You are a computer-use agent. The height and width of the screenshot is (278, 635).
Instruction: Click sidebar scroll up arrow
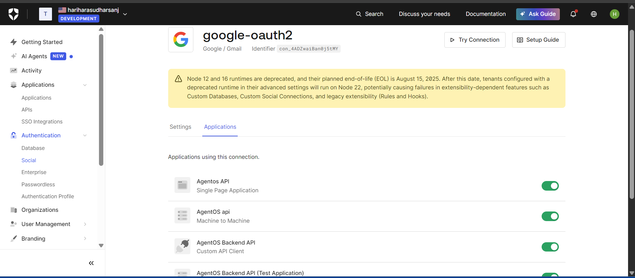pyautogui.click(x=101, y=29)
